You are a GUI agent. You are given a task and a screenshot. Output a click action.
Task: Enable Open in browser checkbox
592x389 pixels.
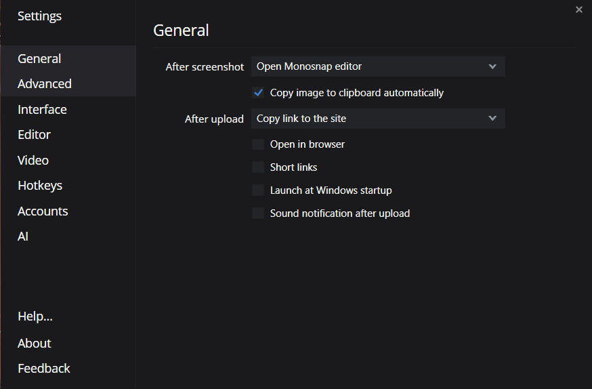click(x=258, y=144)
